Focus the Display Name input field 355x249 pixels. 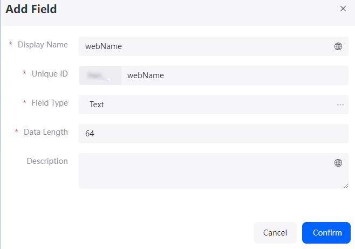tap(214, 46)
